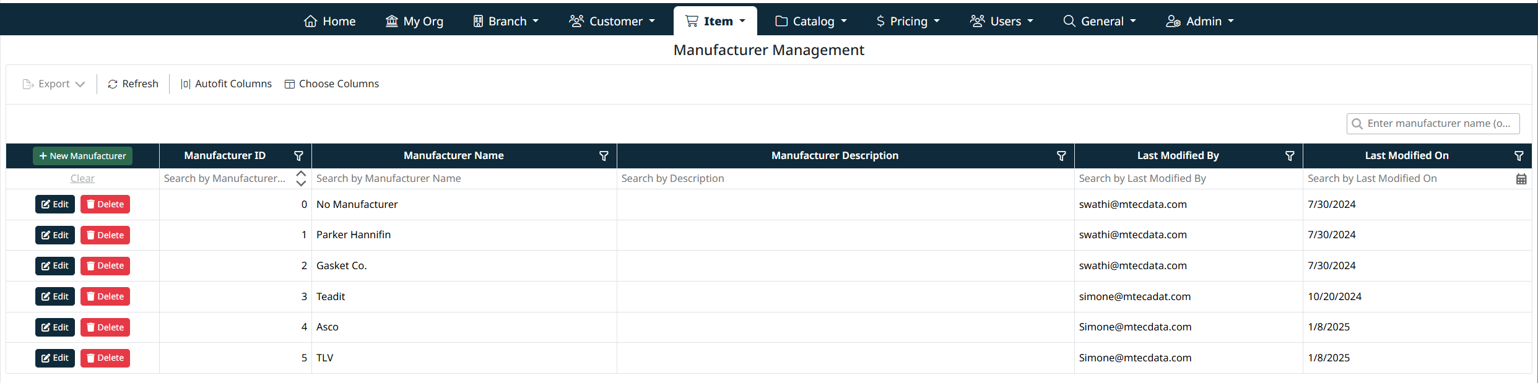Increment the Manufacturer ID search spinner up arrow

[x=301, y=174]
